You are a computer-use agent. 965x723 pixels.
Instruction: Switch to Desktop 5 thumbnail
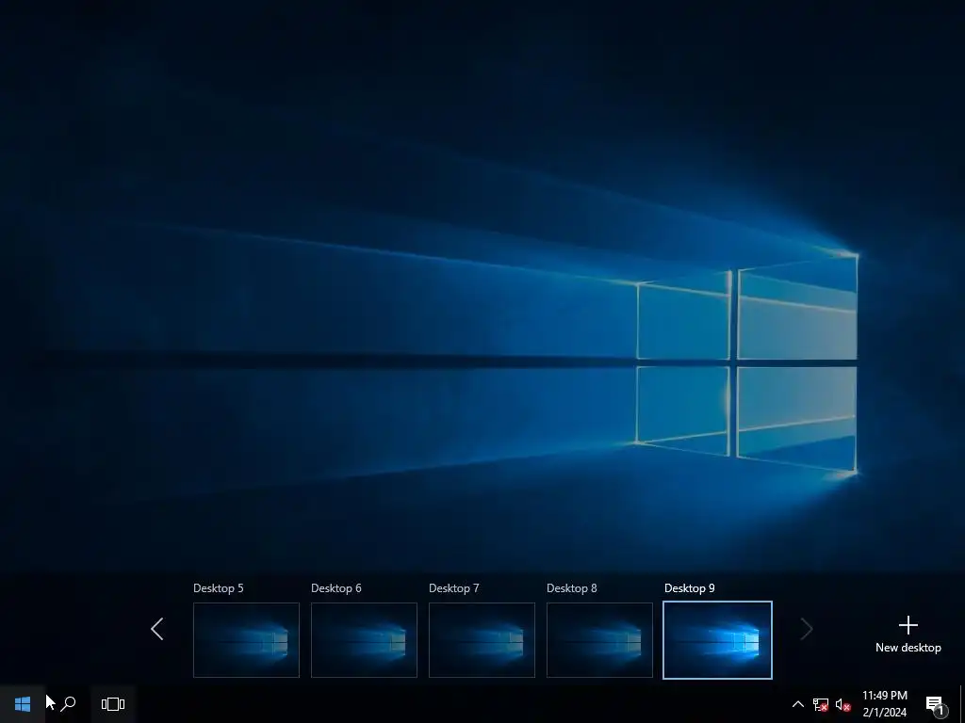pos(246,640)
